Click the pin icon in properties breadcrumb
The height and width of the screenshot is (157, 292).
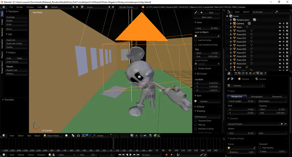pos(228,79)
